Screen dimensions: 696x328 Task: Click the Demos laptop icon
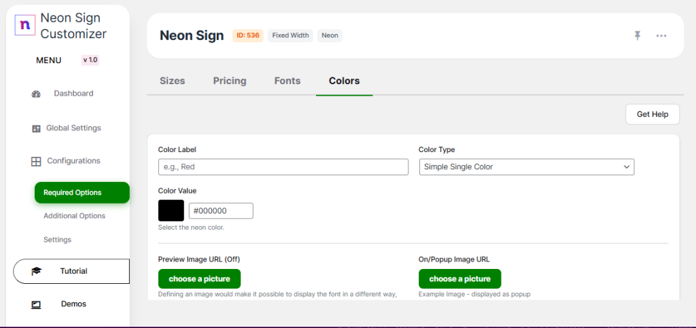(x=36, y=305)
